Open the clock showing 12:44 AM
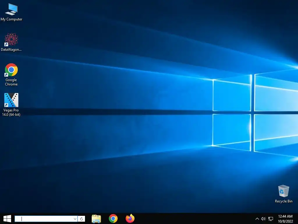298x224 pixels. (285, 219)
